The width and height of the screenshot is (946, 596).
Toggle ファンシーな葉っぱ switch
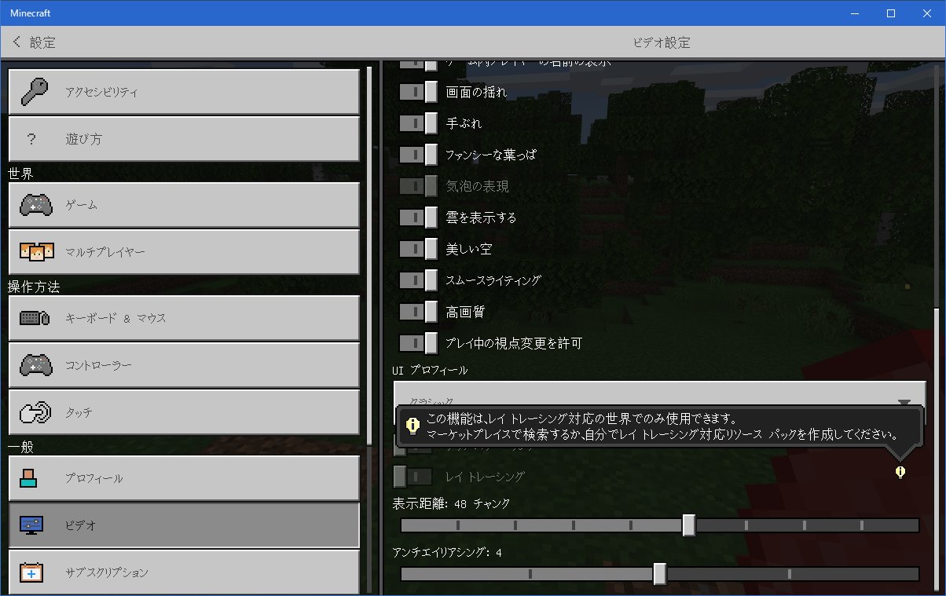(x=418, y=155)
